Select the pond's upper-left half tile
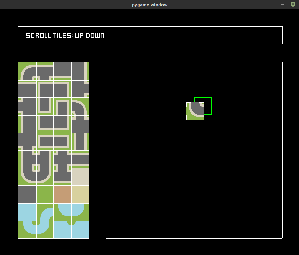This screenshot has height=255, width=299. (63, 212)
